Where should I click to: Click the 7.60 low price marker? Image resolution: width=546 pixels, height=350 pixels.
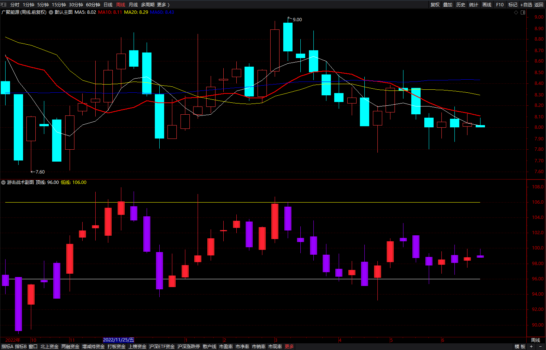coord(40,172)
